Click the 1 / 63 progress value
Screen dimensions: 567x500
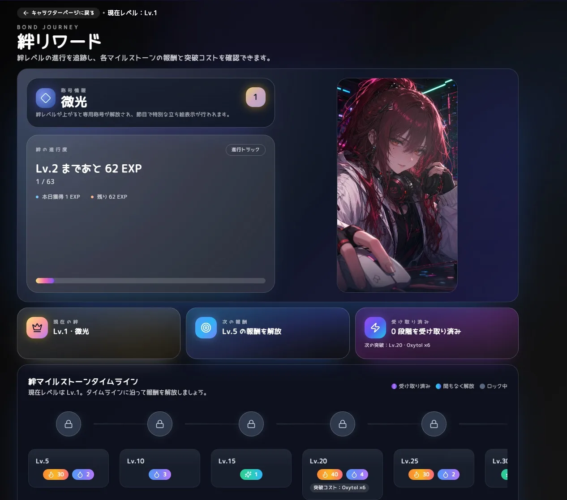[x=45, y=182]
